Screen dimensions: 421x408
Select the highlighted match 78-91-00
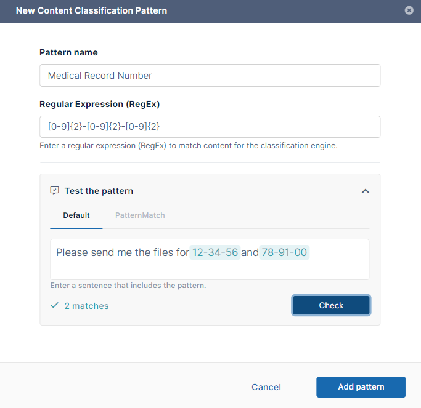[284, 252]
